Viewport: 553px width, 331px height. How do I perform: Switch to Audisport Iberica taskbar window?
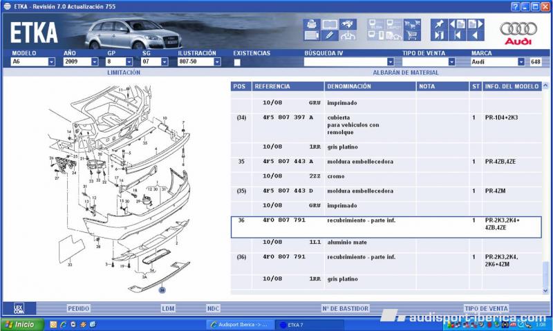click(x=239, y=325)
